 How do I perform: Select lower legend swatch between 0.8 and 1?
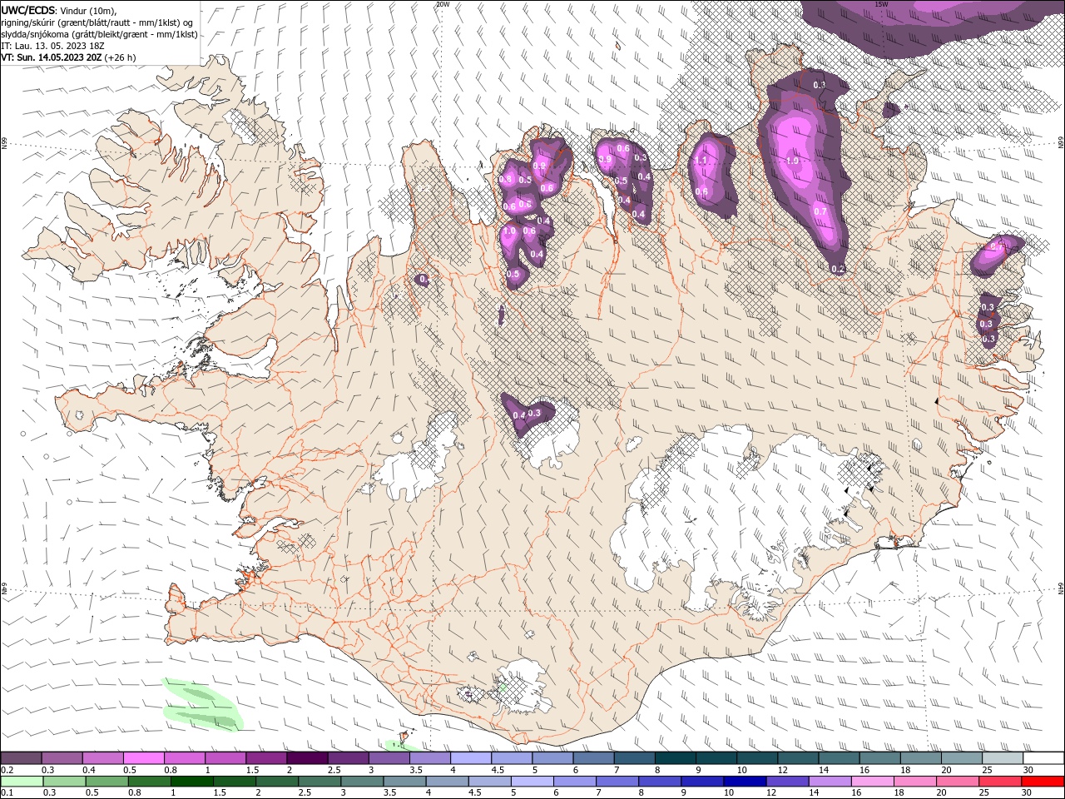[x=149, y=782]
